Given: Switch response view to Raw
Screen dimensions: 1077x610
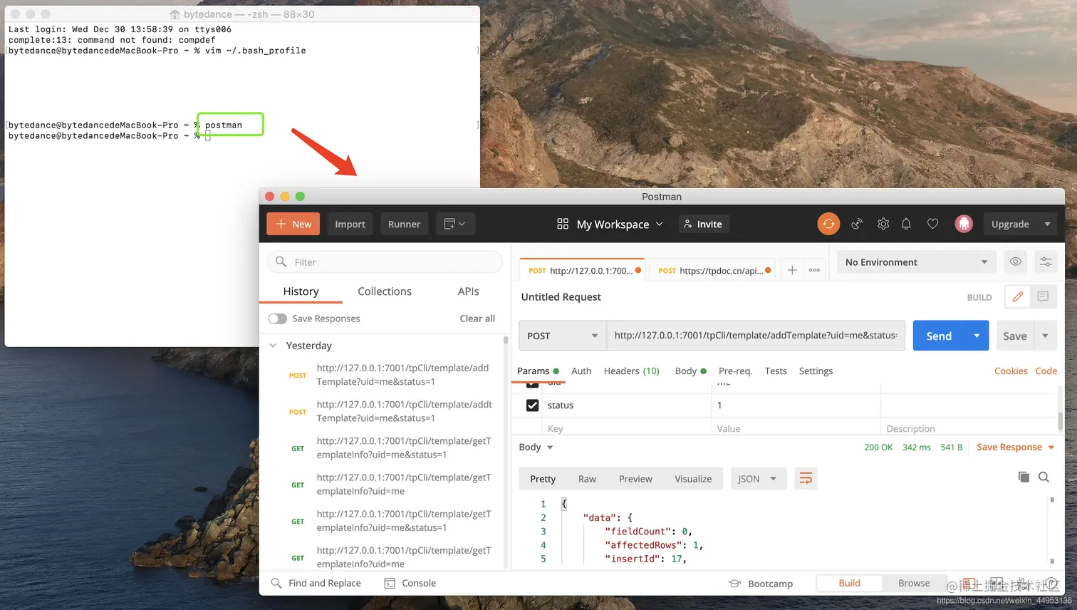Looking at the screenshot, I should click(x=587, y=478).
